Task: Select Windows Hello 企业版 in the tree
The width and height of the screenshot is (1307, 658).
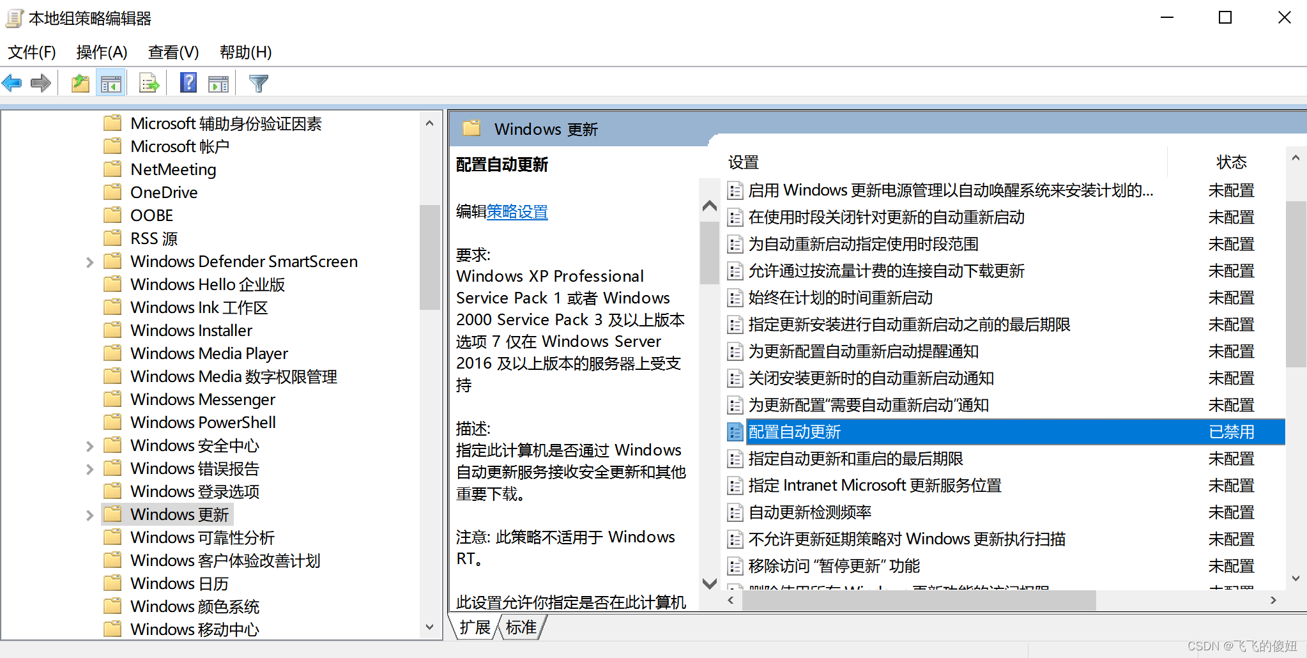Action: pos(208,284)
